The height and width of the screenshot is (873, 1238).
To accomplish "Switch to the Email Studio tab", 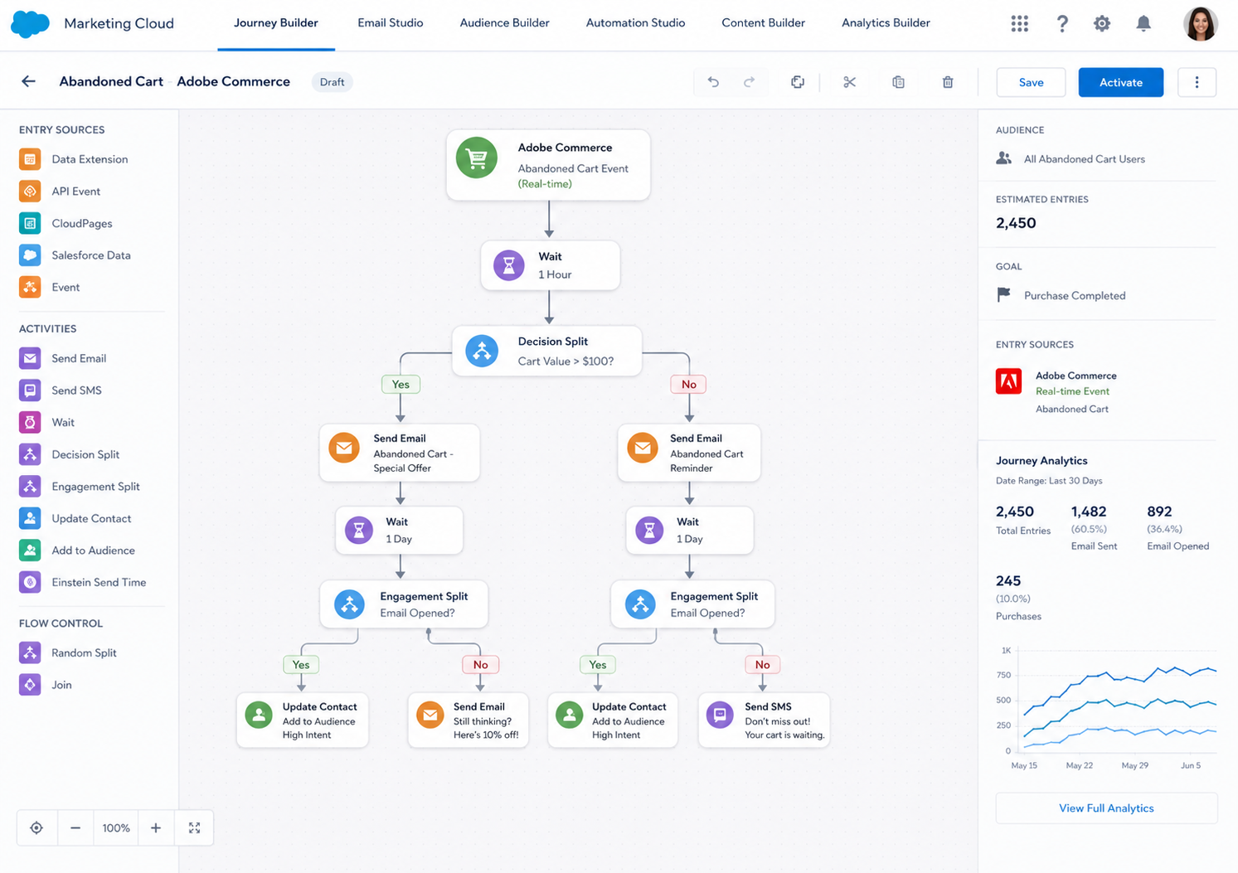I will point(391,23).
